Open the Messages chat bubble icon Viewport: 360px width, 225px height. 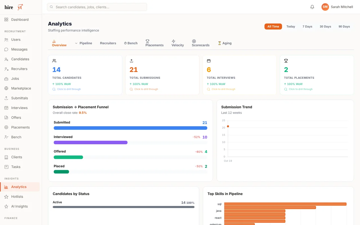click(x=6, y=49)
